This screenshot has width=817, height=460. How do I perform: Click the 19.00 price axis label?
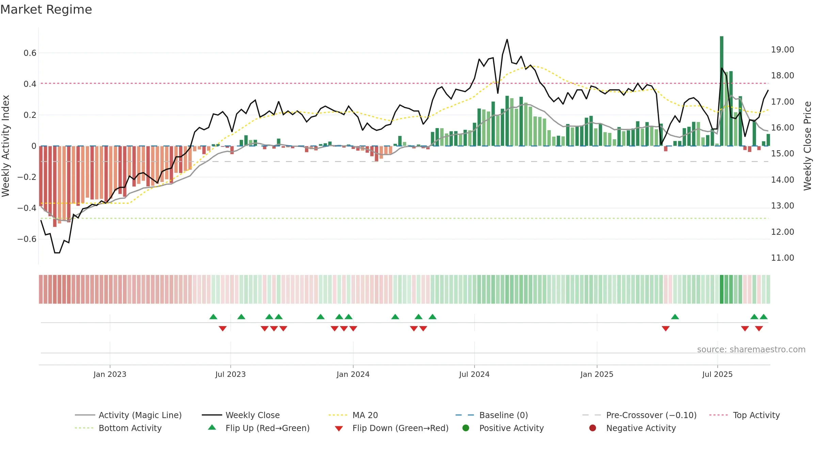pos(783,49)
